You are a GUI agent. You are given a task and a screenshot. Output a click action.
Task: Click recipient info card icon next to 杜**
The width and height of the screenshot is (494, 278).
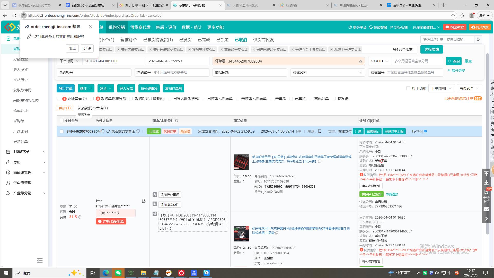point(144,201)
